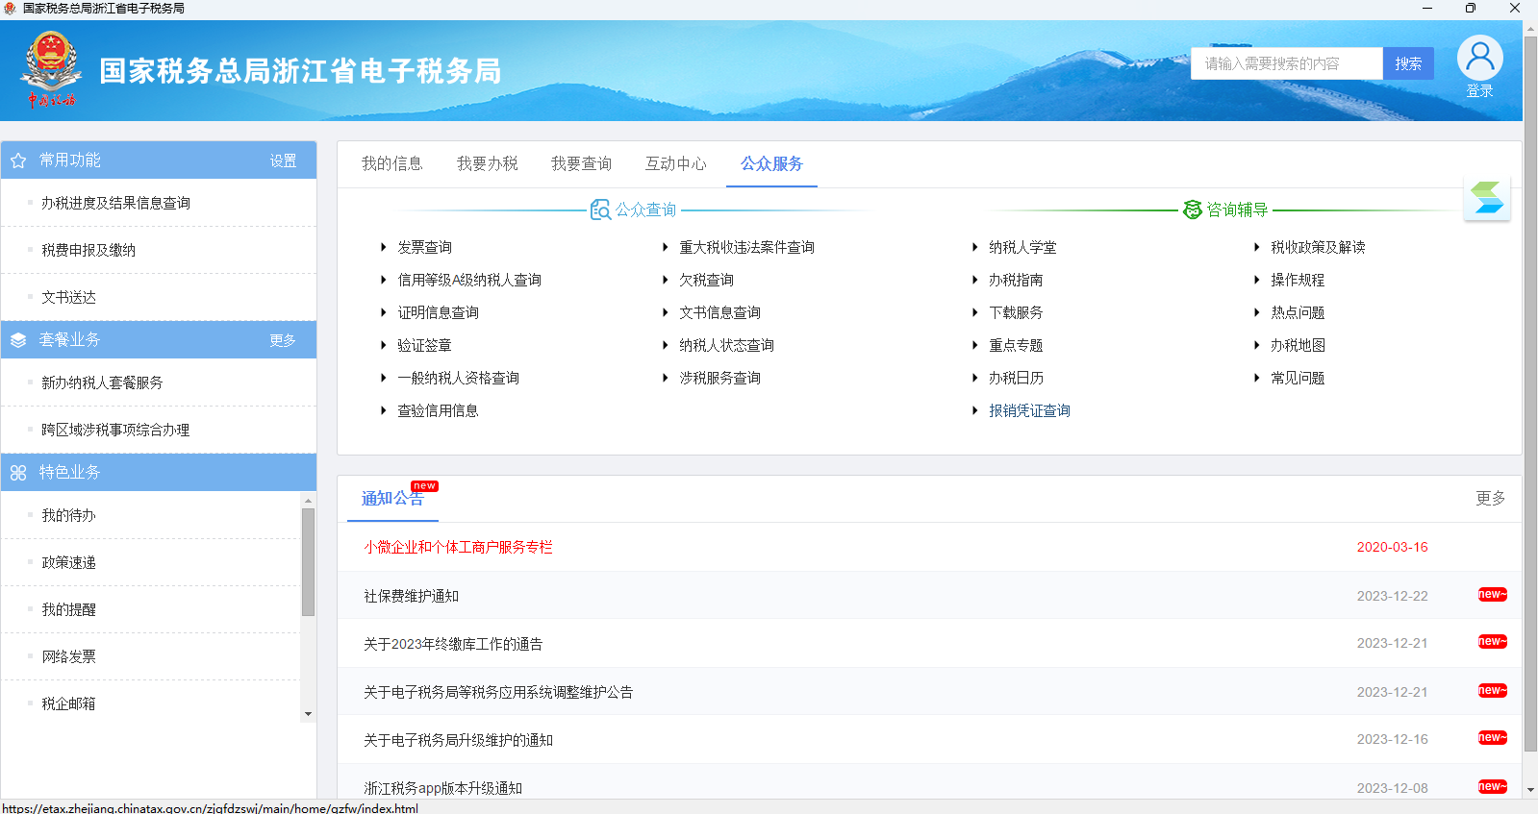
Task: Open 我的提醒 under 特色业务
Action: [68, 609]
